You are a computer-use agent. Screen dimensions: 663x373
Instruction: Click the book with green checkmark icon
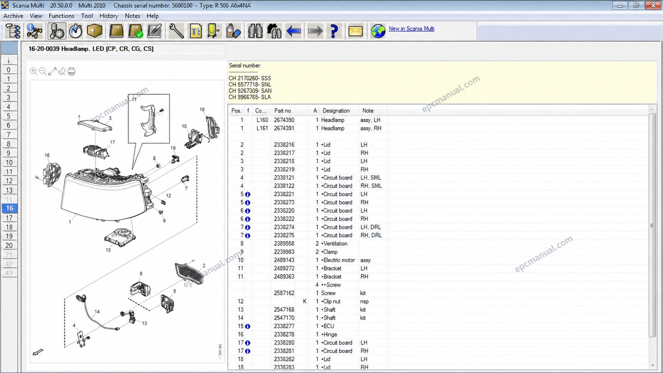(x=136, y=31)
